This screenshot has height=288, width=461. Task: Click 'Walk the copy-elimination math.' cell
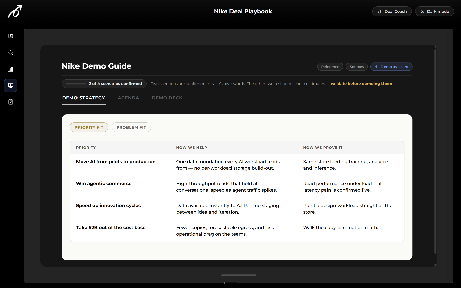click(x=341, y=228)
